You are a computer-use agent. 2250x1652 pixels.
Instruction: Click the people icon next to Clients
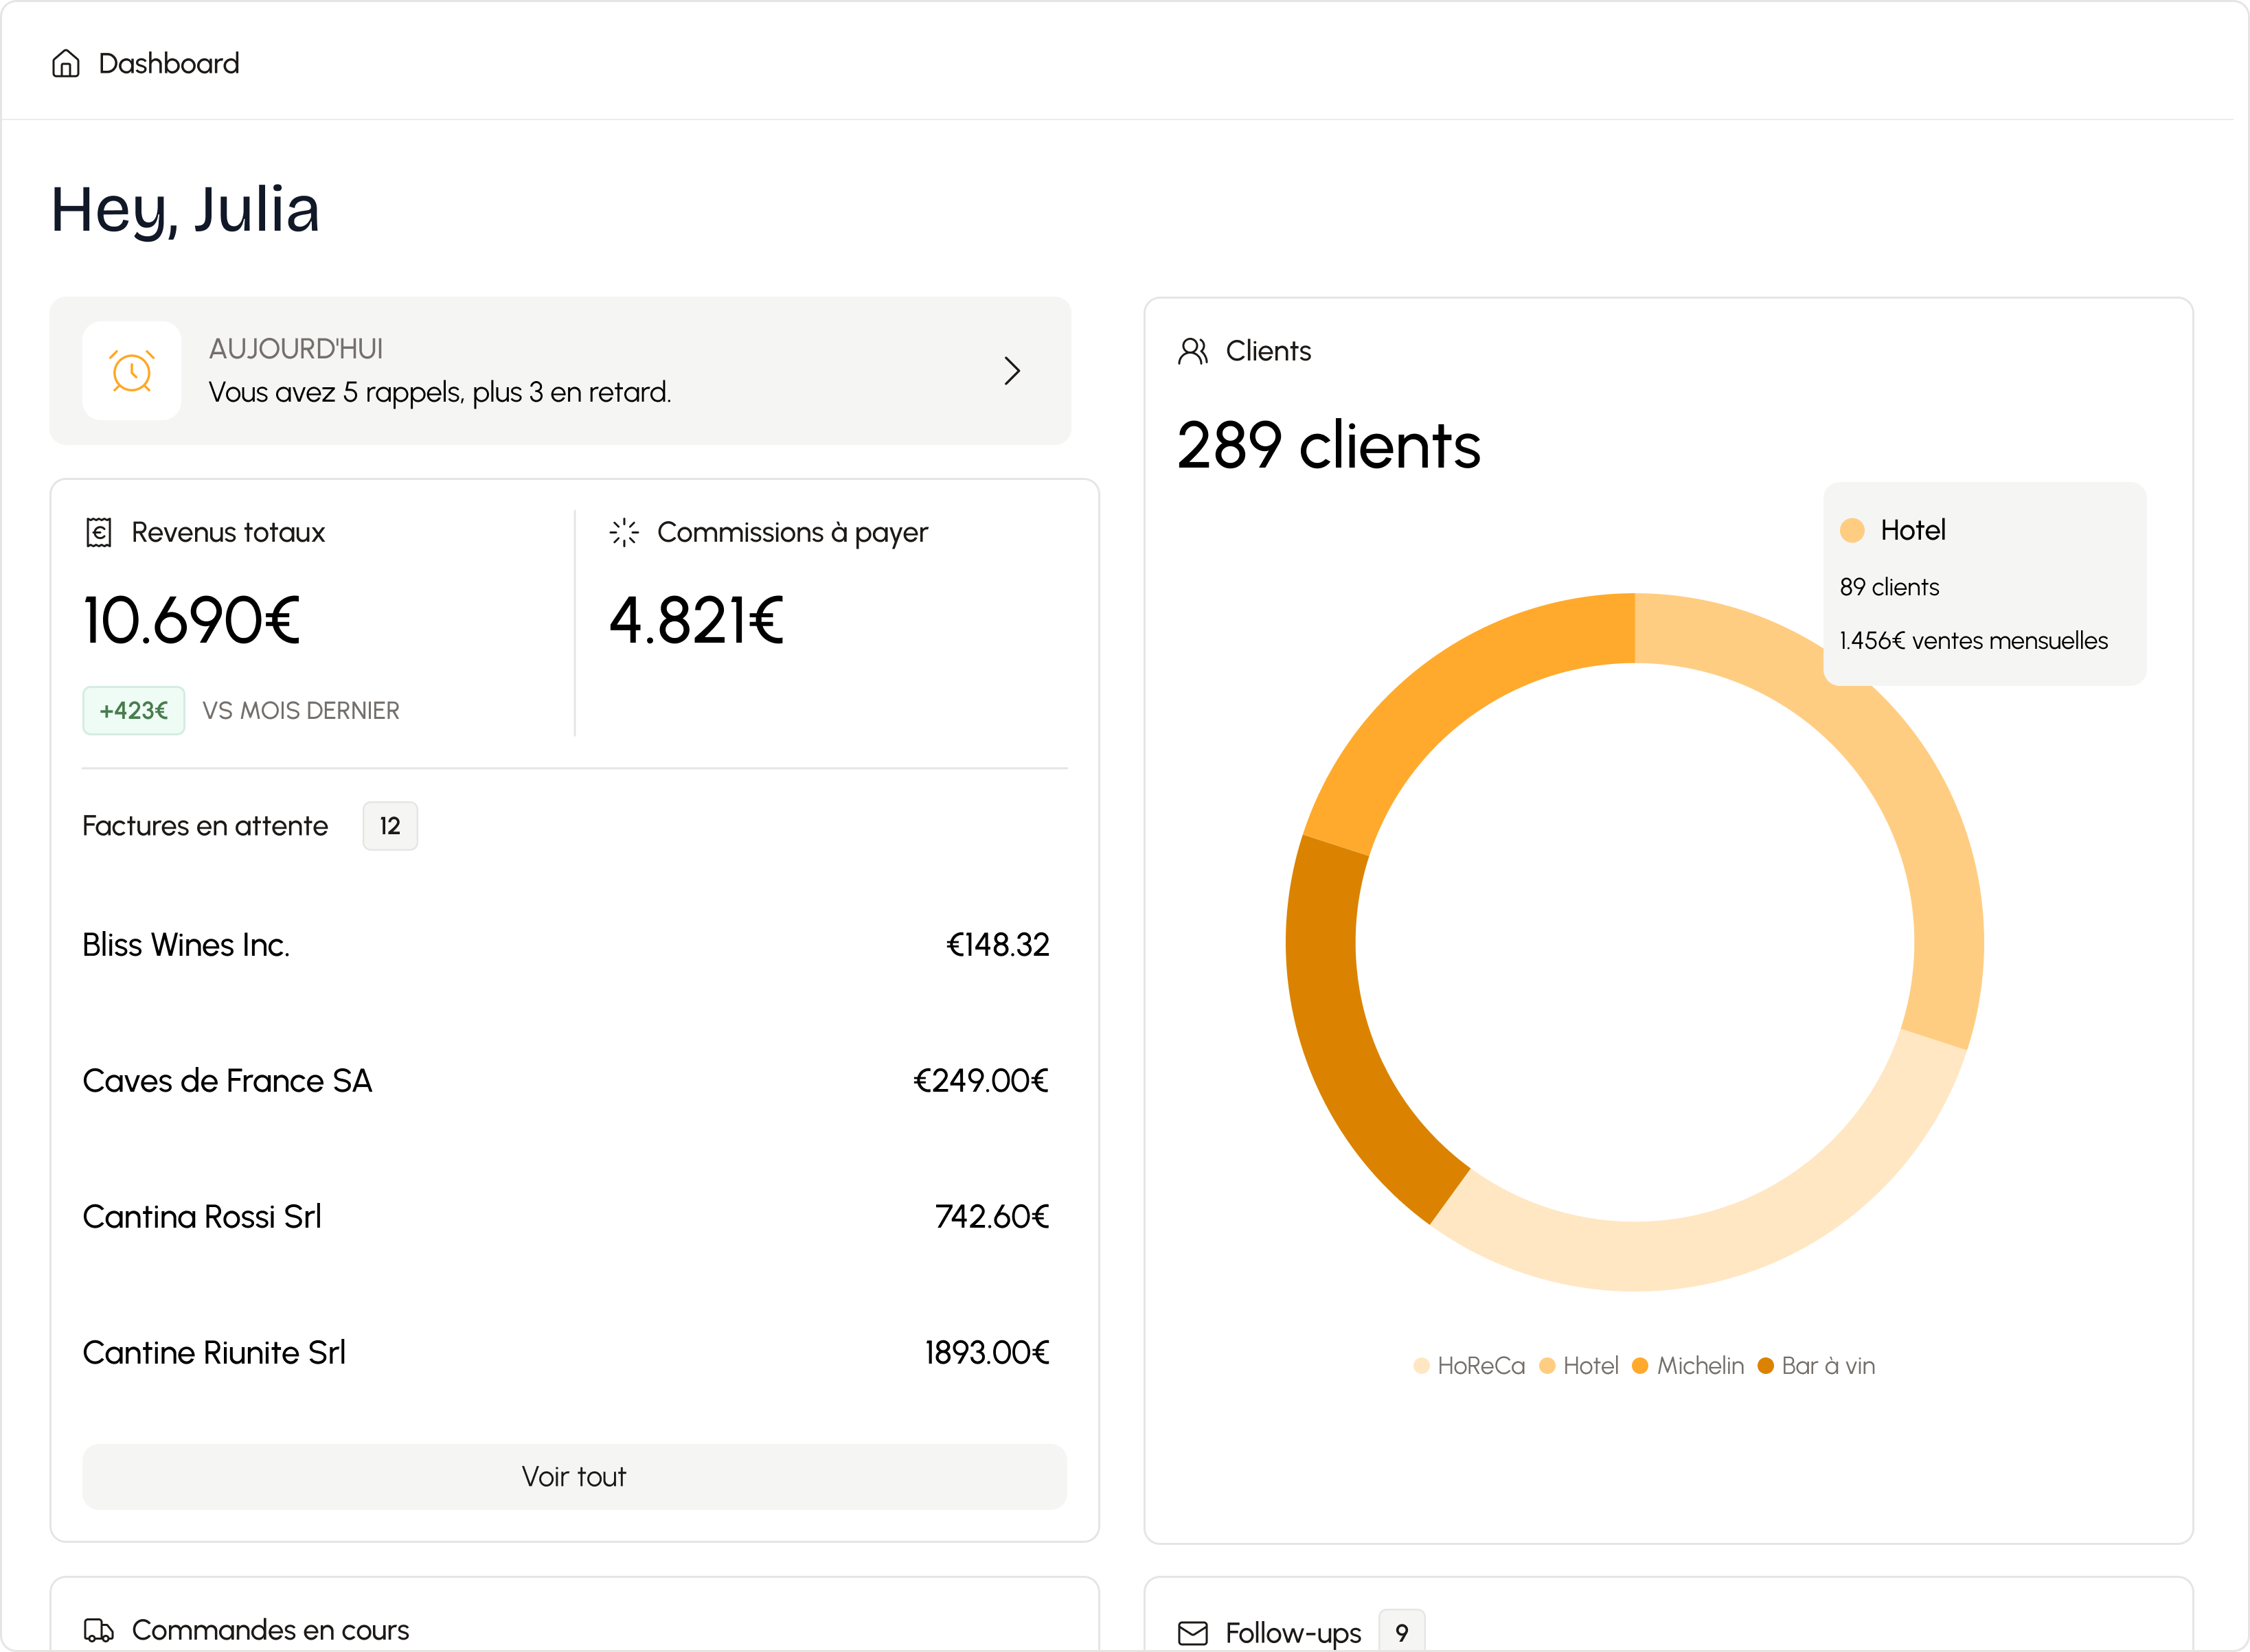[x=1193, y=351]
